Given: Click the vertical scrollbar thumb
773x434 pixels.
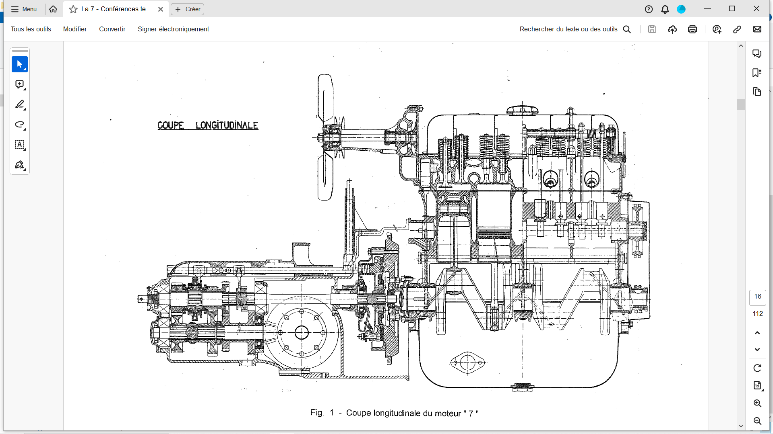Looking at the screenshot, I should 741,104.
